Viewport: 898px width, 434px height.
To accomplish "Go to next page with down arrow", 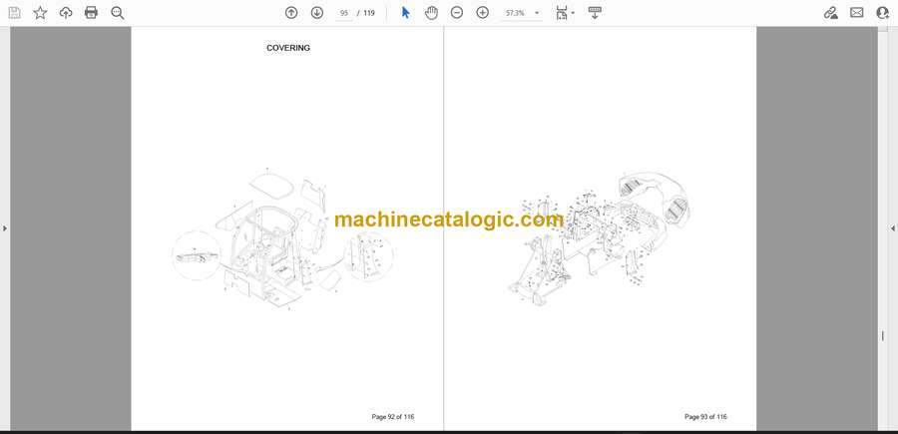I will [317, 13].
